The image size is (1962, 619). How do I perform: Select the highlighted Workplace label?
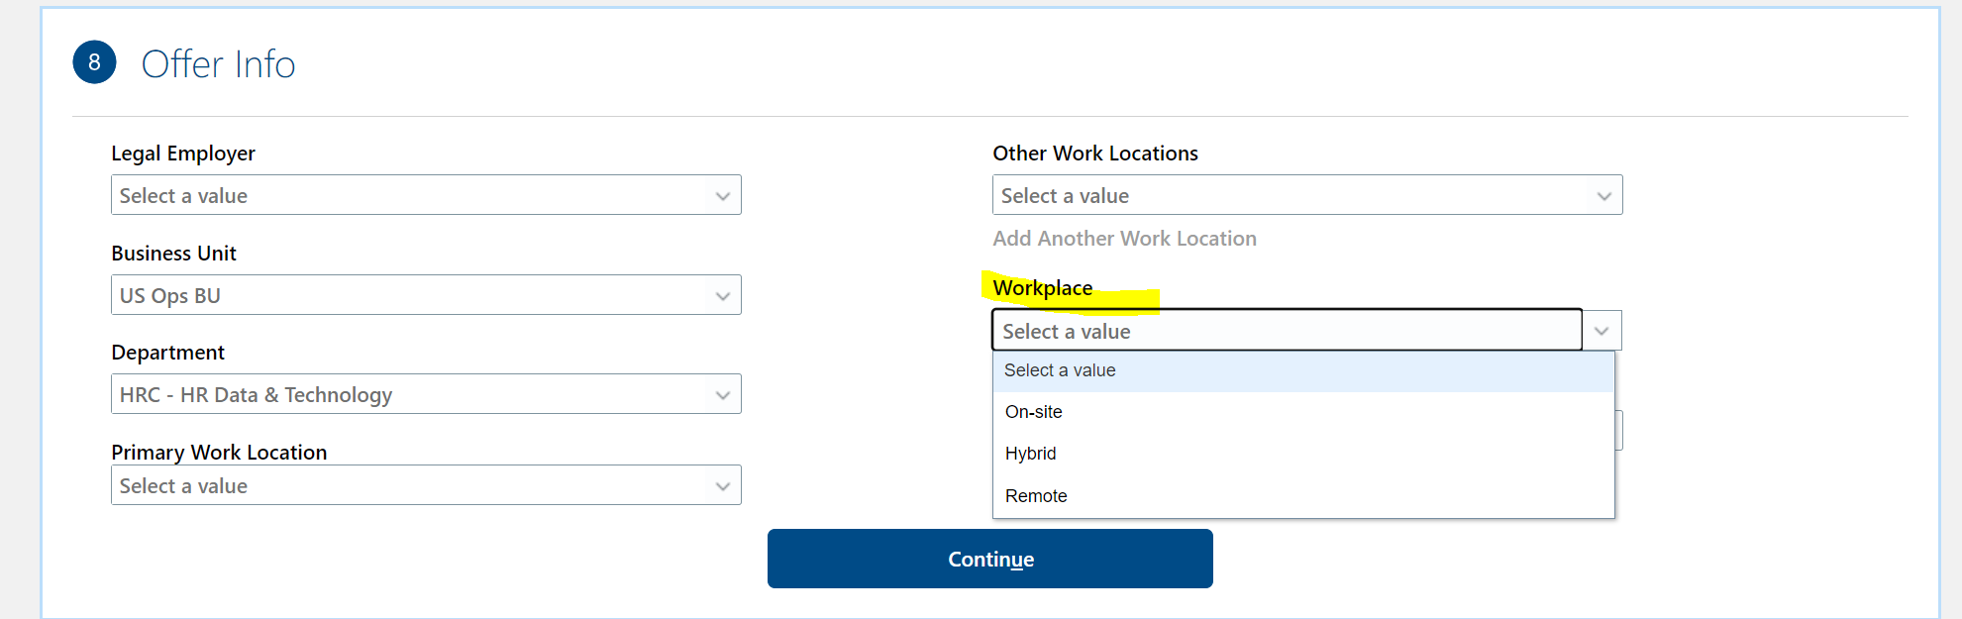pos(1043,288)
